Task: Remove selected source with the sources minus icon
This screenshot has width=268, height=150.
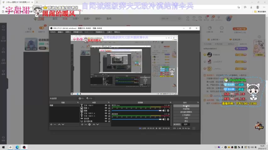Action: [x=86, y=124]
